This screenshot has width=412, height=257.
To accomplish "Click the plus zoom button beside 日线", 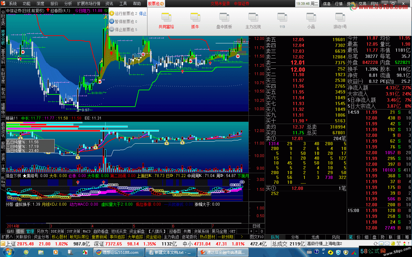I will (251, 231).
